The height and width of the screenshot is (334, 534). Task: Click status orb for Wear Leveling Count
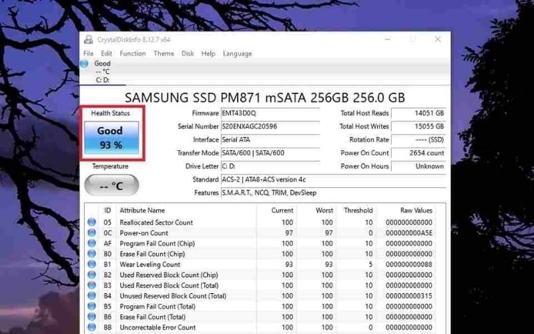point(91,265)
